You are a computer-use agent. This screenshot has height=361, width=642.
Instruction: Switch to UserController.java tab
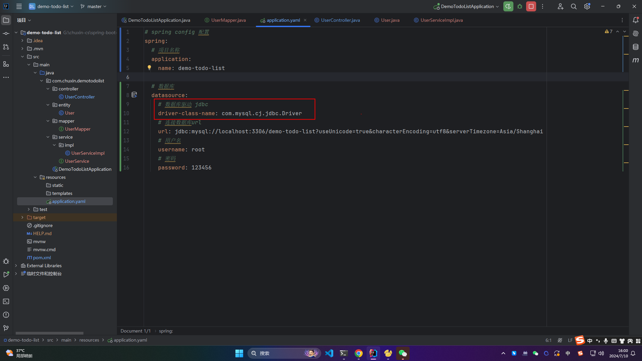(337, 20)
